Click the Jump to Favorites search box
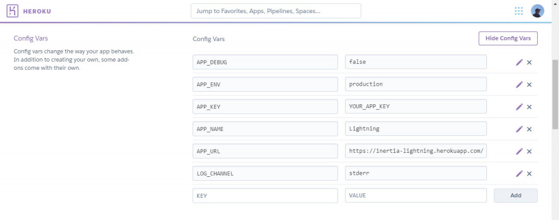559x220 pixels. pos(276,11)
